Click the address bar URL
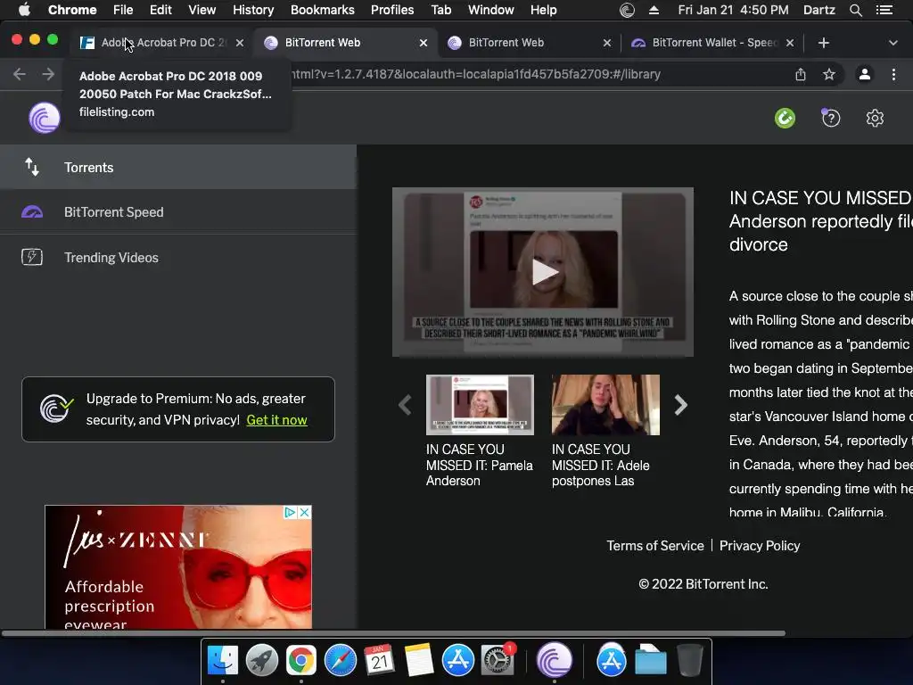 pyautogui.click(x=476, y=74)
